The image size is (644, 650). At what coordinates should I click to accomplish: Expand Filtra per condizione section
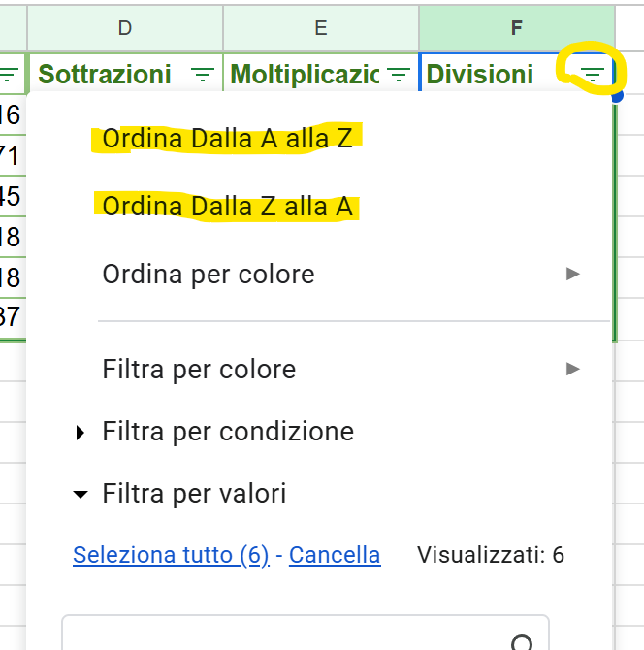228,432
